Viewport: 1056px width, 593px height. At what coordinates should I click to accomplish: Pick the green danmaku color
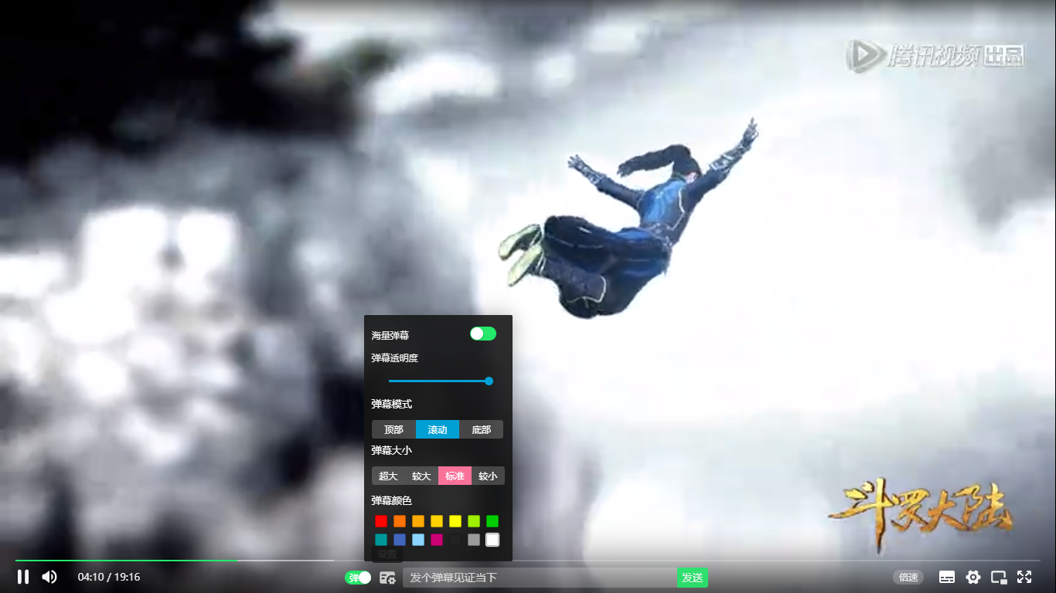coord(492,521)
